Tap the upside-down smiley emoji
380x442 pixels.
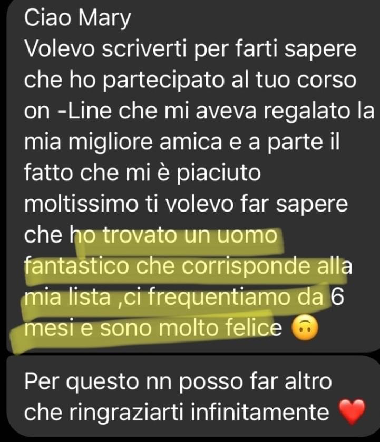(x=304, y=328)
